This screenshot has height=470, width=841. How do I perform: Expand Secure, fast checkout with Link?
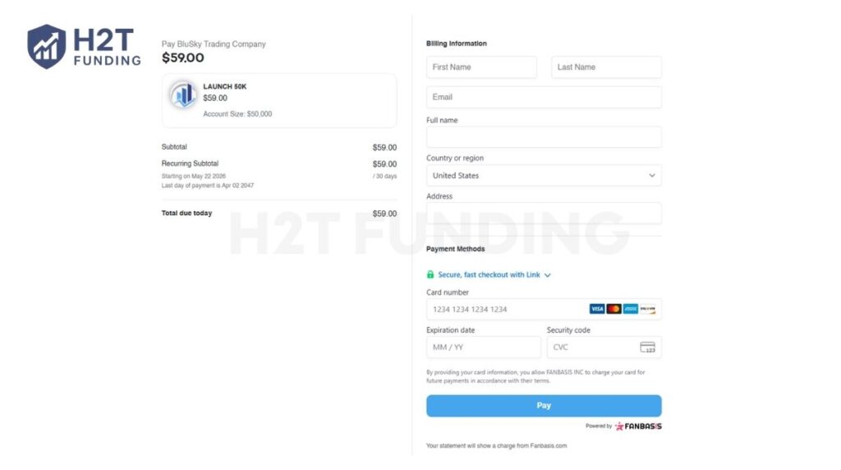click(x=494, y=274)
